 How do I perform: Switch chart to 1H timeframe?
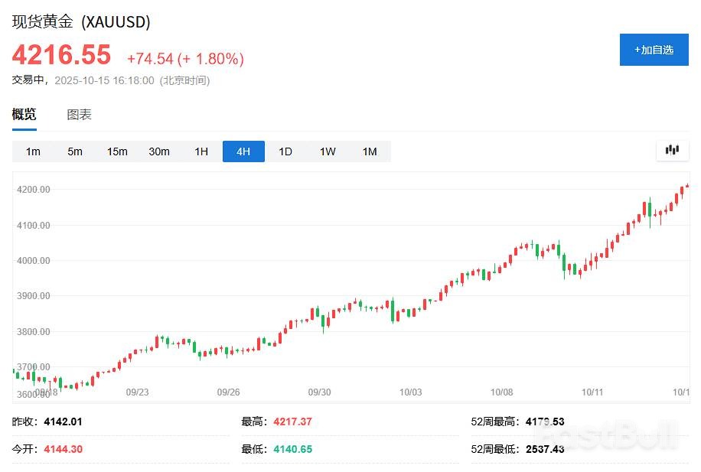201,151
